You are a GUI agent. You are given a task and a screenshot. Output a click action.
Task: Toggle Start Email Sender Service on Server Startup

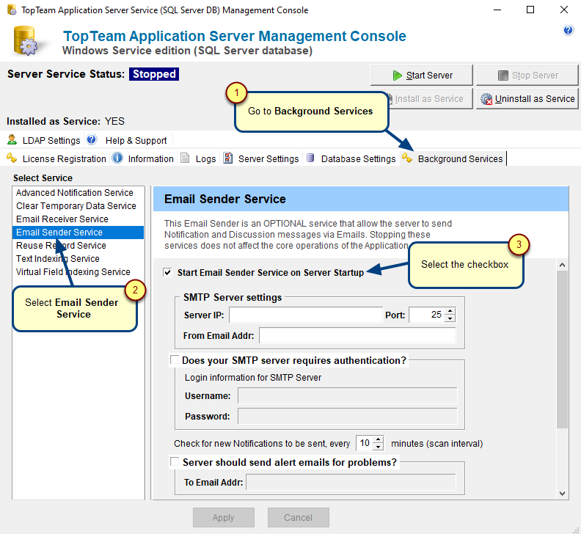167,272
